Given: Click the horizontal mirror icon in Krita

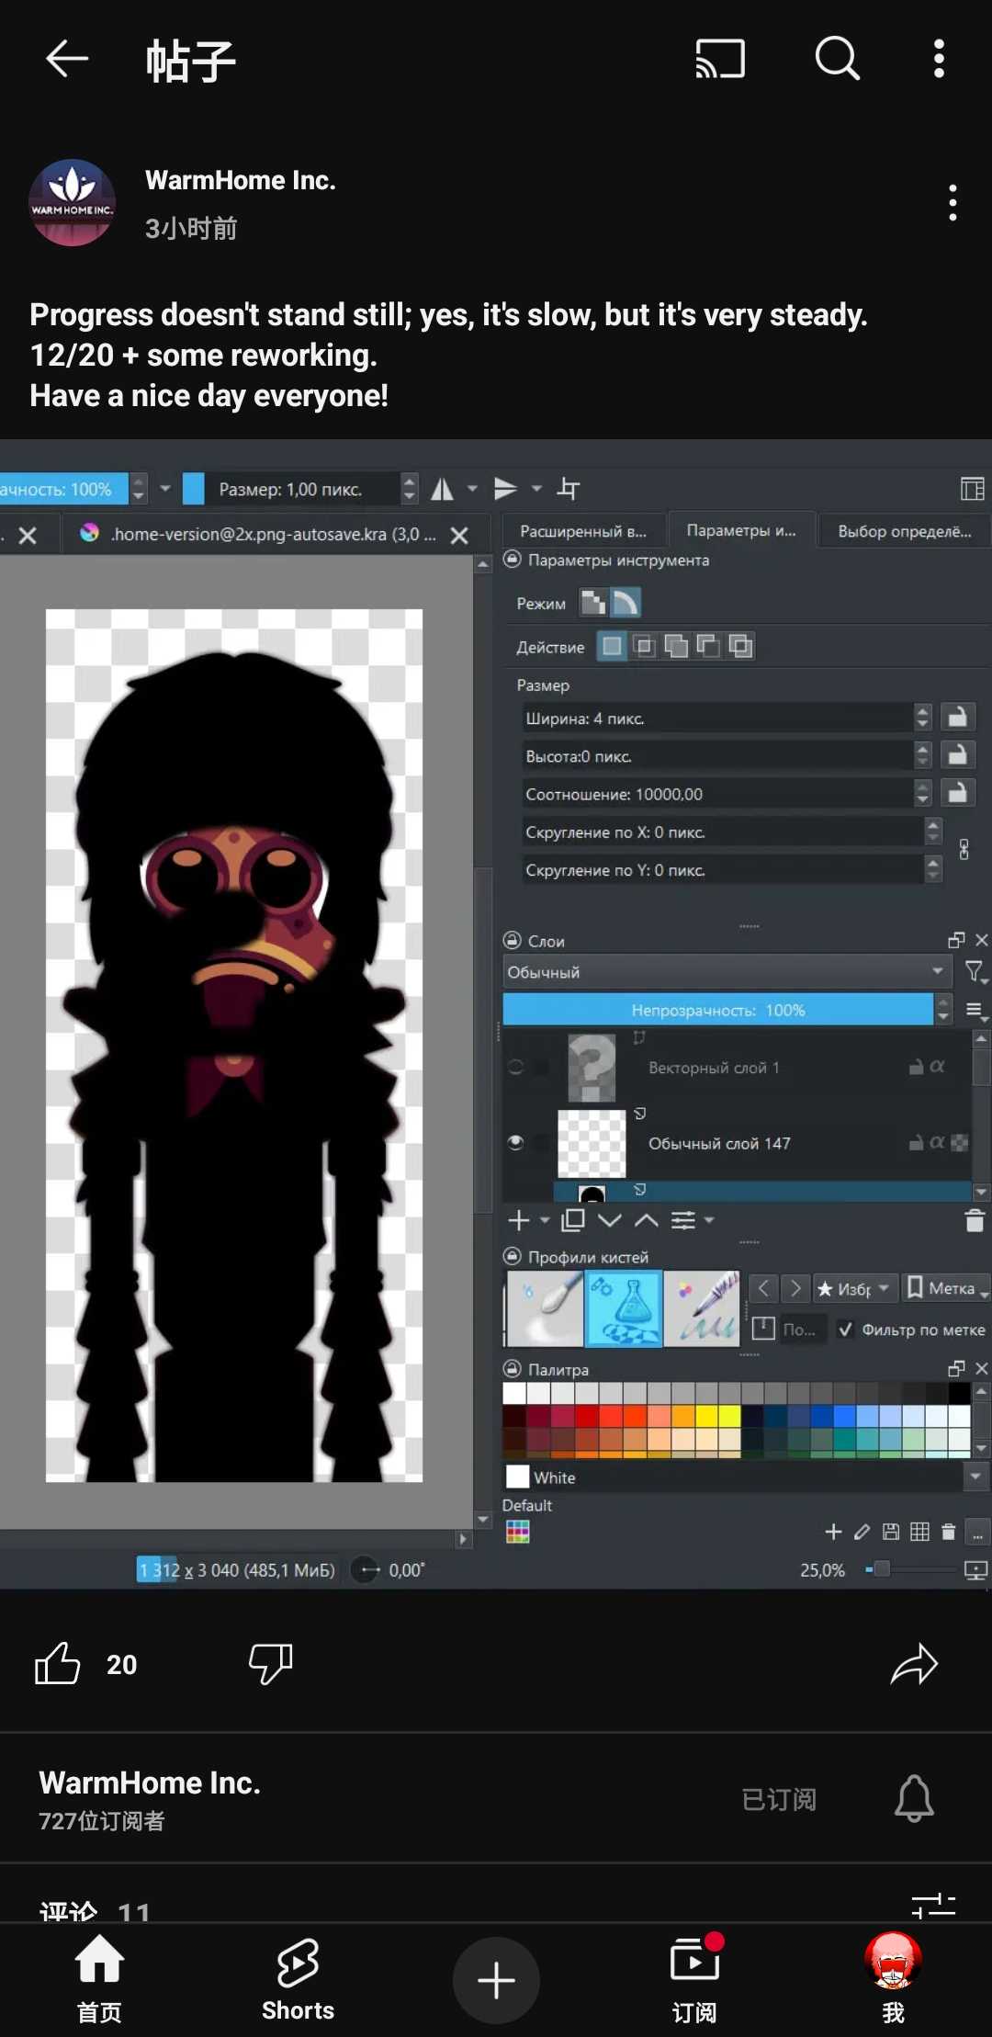Looking at the screenshot, I should (443, 489).
